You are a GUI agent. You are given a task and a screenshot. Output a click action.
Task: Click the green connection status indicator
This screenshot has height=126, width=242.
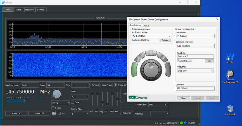coord(182,123)
